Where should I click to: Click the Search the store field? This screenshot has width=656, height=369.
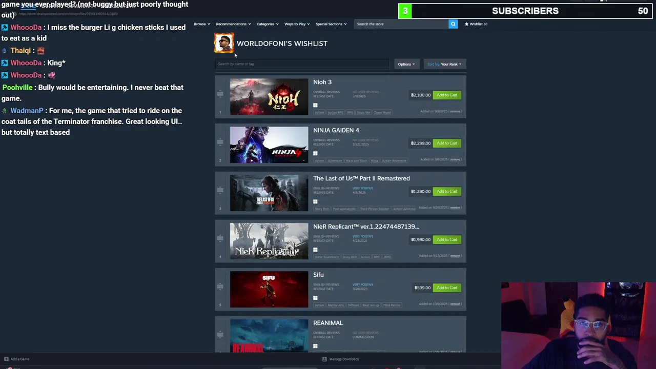click(x=402, y=24)
